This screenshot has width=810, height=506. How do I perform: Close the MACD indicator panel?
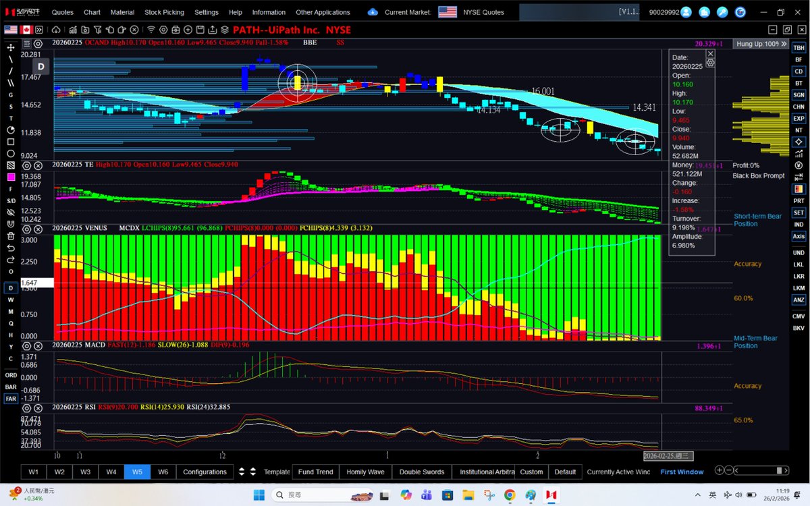coord(38,345)
